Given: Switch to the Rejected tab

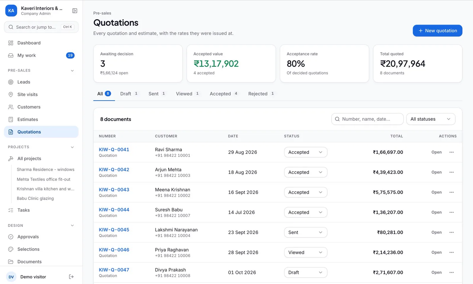Looking at the screenshot, I should point(261,94).
